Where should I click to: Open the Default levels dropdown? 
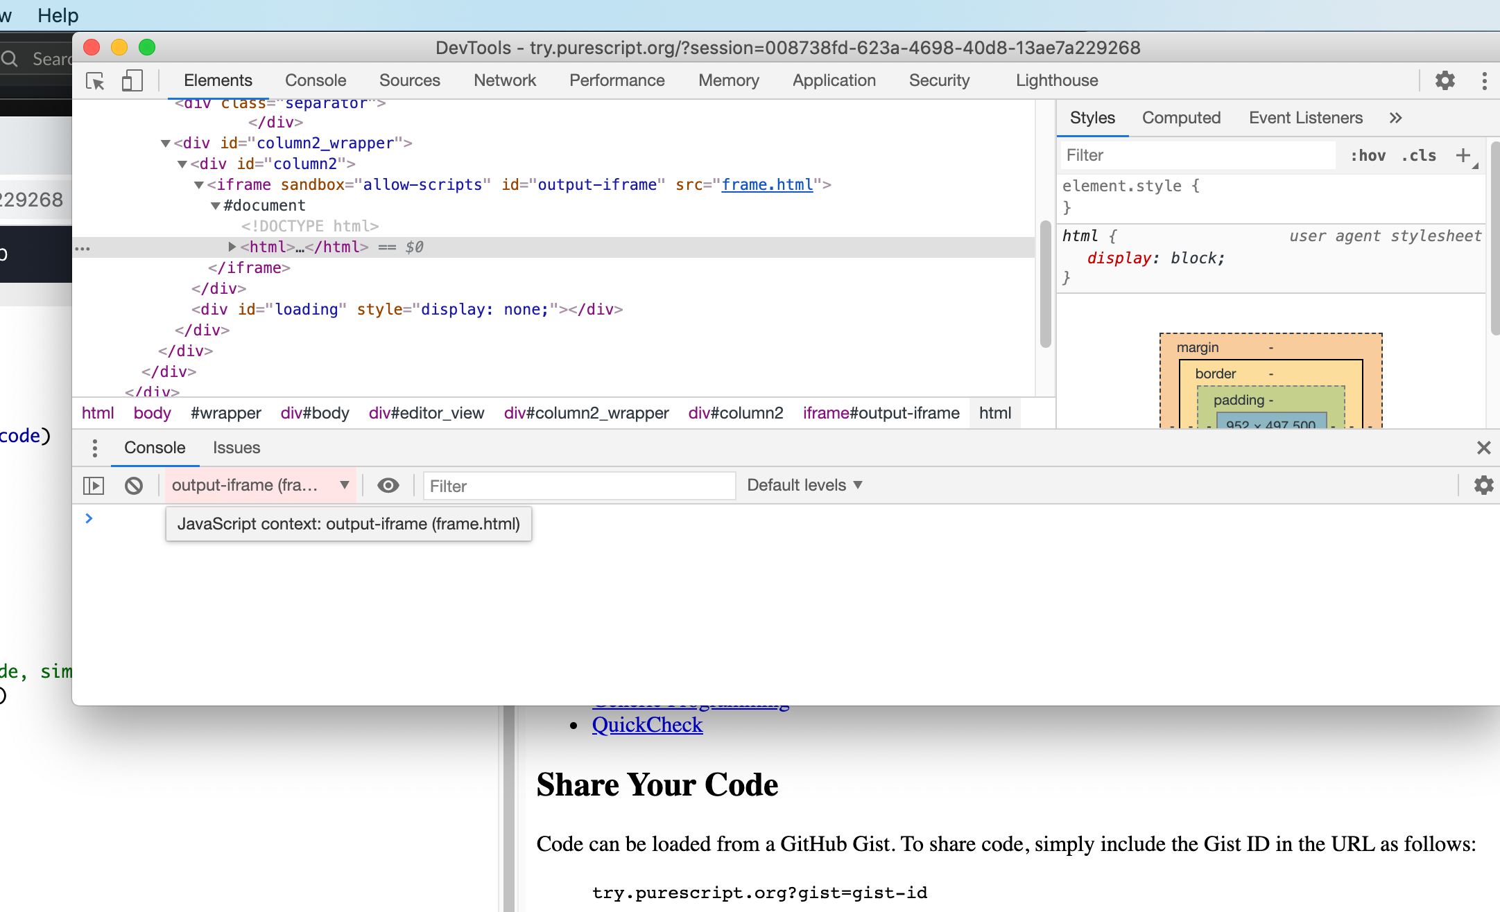[804, 485]
